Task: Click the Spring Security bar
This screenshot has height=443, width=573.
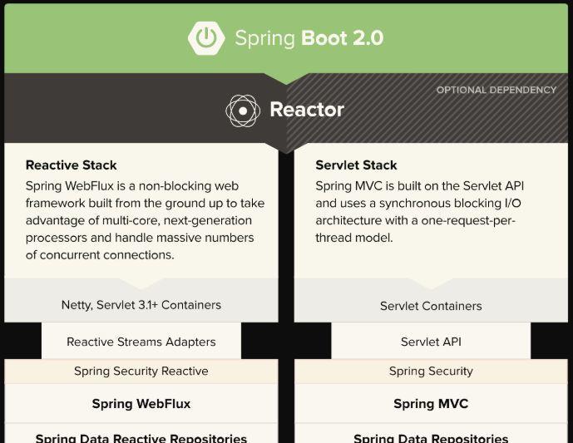Action: 431,371
